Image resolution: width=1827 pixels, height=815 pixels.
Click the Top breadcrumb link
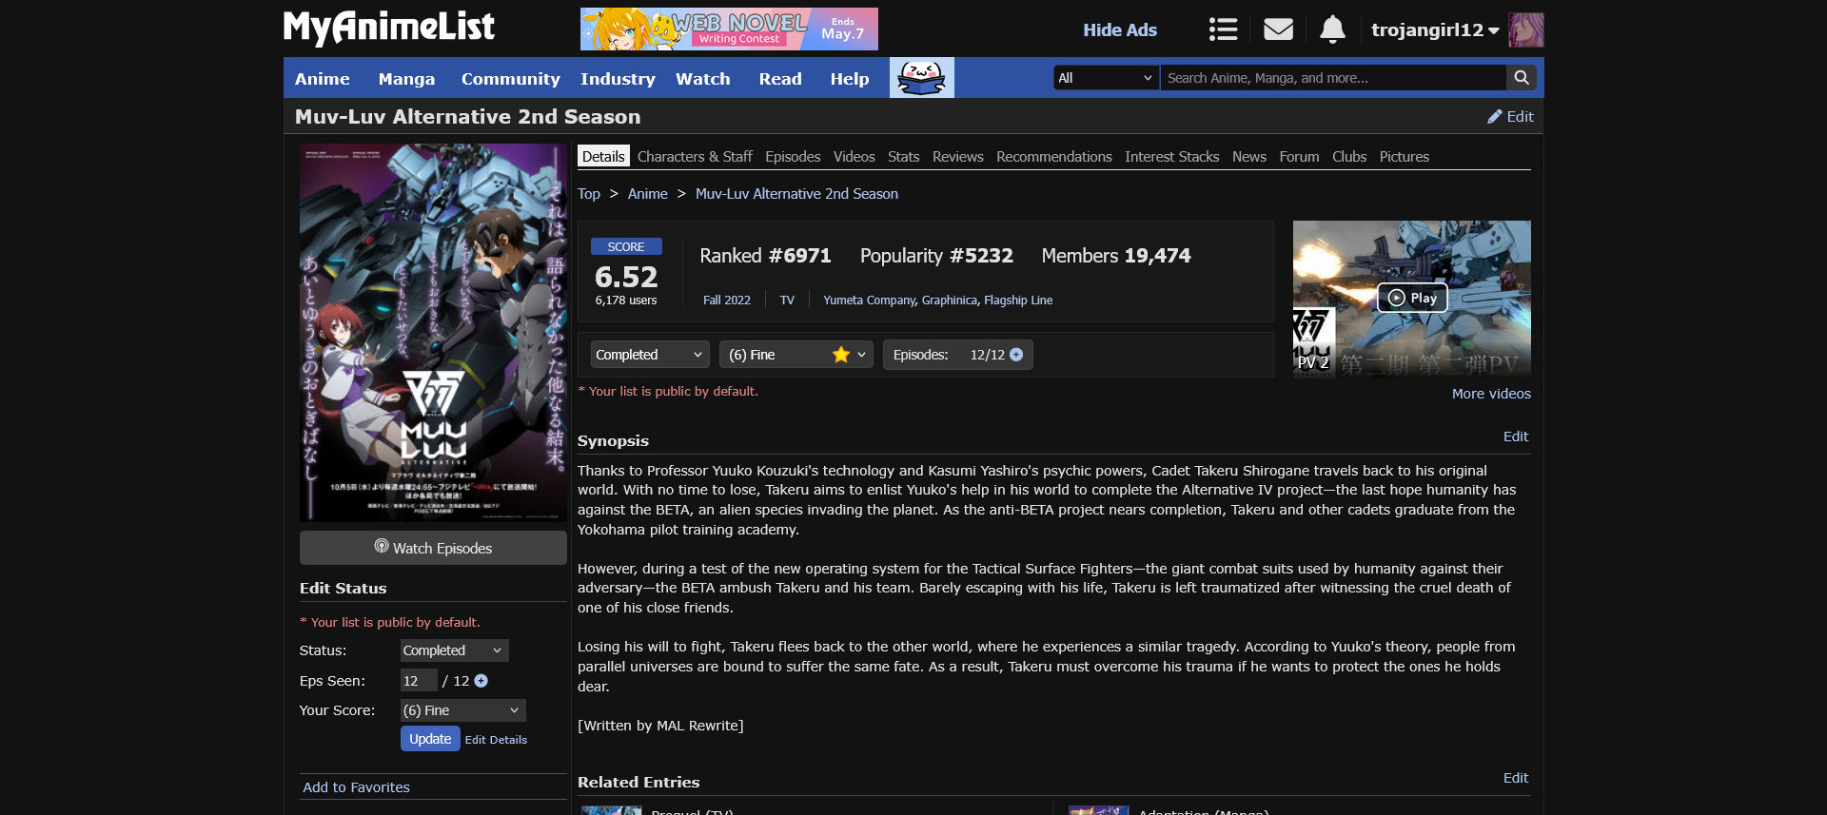point(588,193)
